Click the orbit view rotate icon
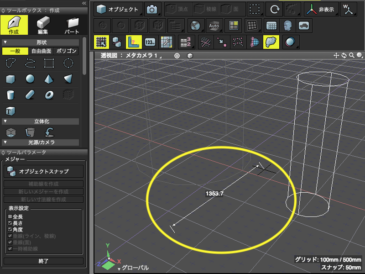Screen dimensions: 365x274 click(344, 55)
